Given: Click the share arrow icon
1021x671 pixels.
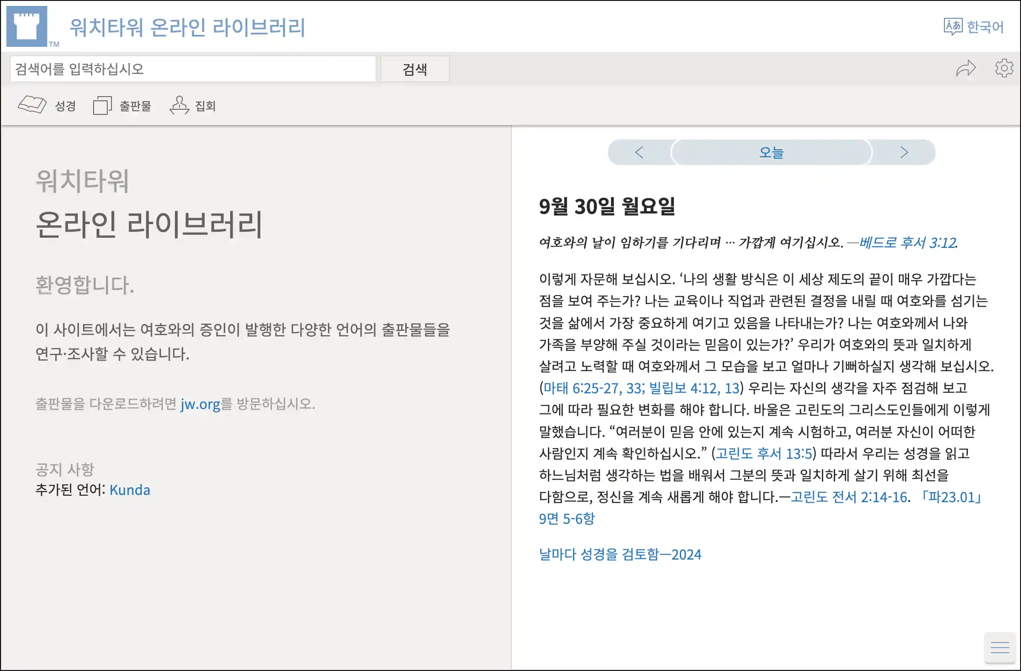Looking at the screenshot, I should (x=966, y=68).
